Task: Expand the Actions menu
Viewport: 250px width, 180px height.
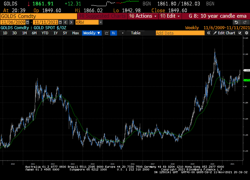Action: 143,16
